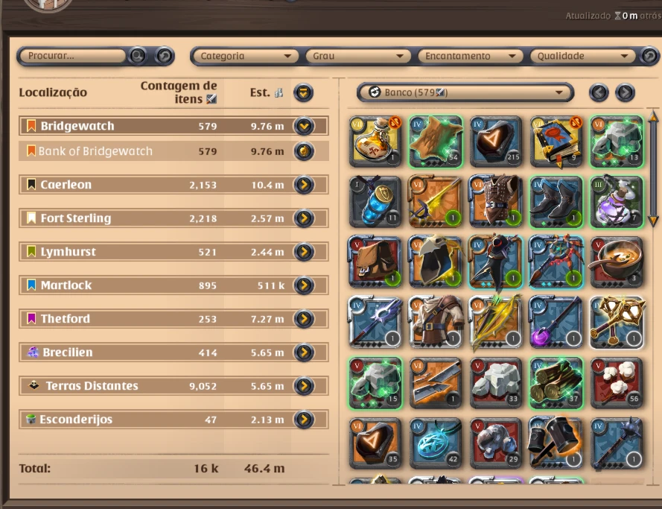Select the tier VI tome book item
The height and width of the screenshot is (509, 662).
(556, 142)
